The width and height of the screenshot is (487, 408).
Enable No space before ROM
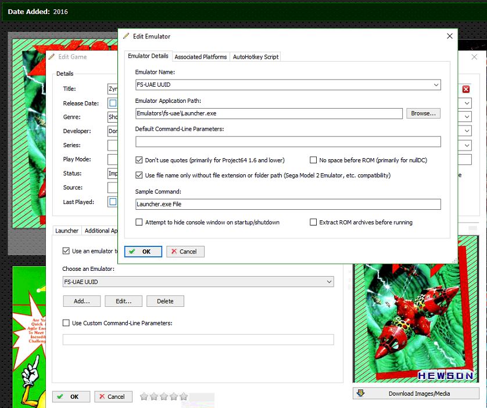(313, 160)
